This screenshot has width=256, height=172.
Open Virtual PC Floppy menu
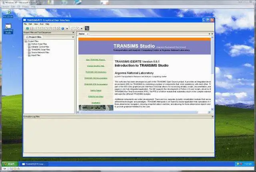pos(26,7)
